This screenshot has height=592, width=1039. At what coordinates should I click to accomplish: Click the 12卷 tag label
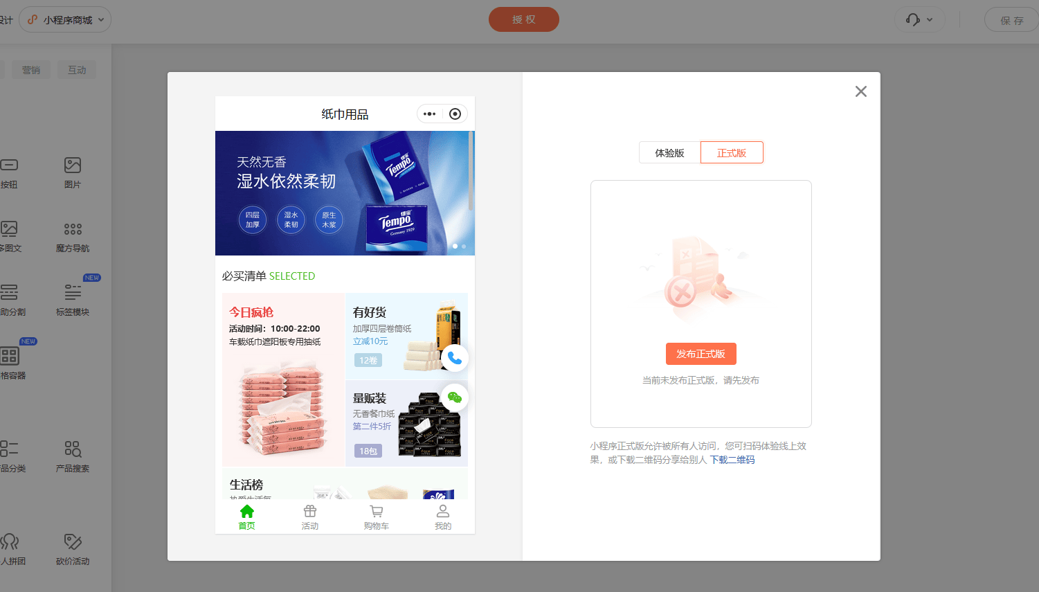click(368, 360)
